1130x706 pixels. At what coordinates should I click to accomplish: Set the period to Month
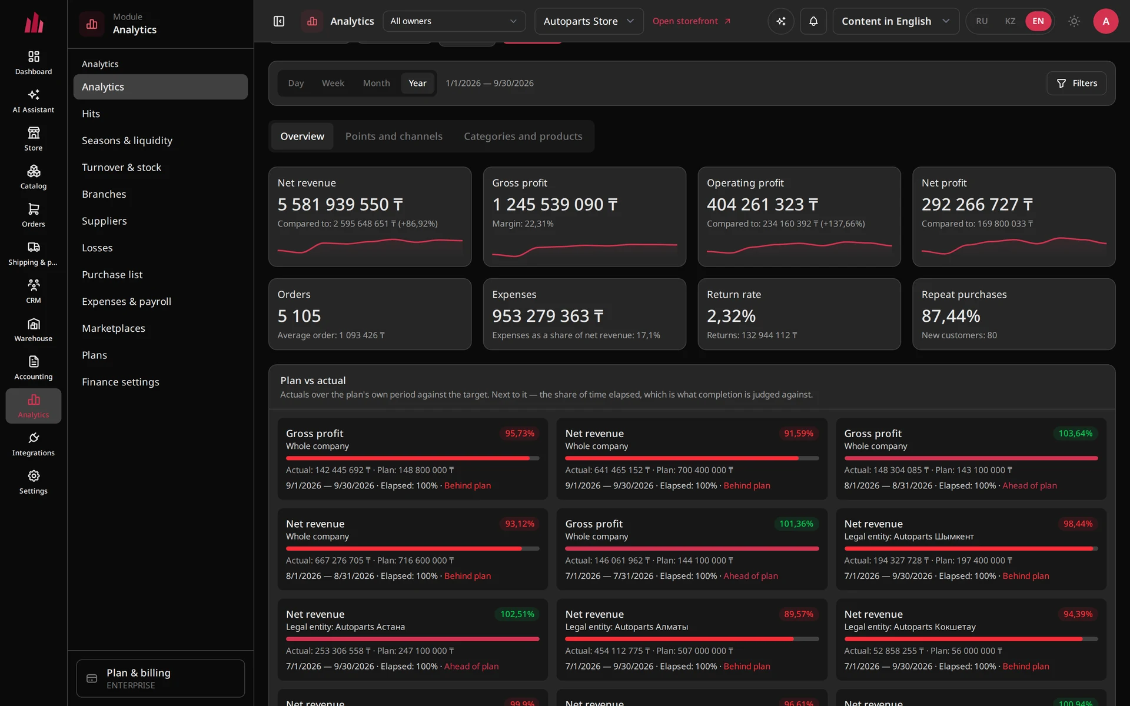coord(376,84)
